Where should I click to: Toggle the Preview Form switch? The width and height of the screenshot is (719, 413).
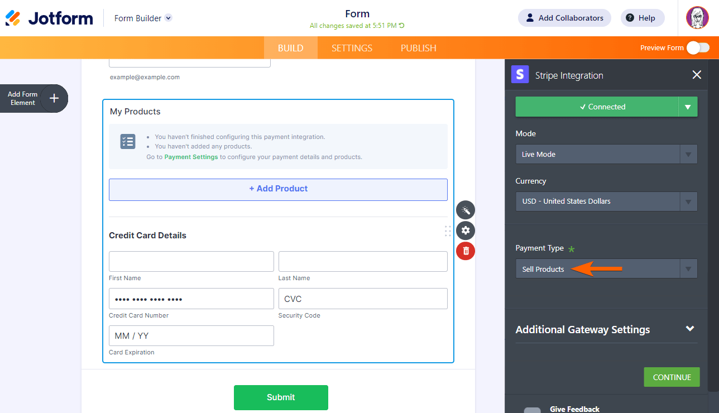pyautogui.click(x=698, y=47)
